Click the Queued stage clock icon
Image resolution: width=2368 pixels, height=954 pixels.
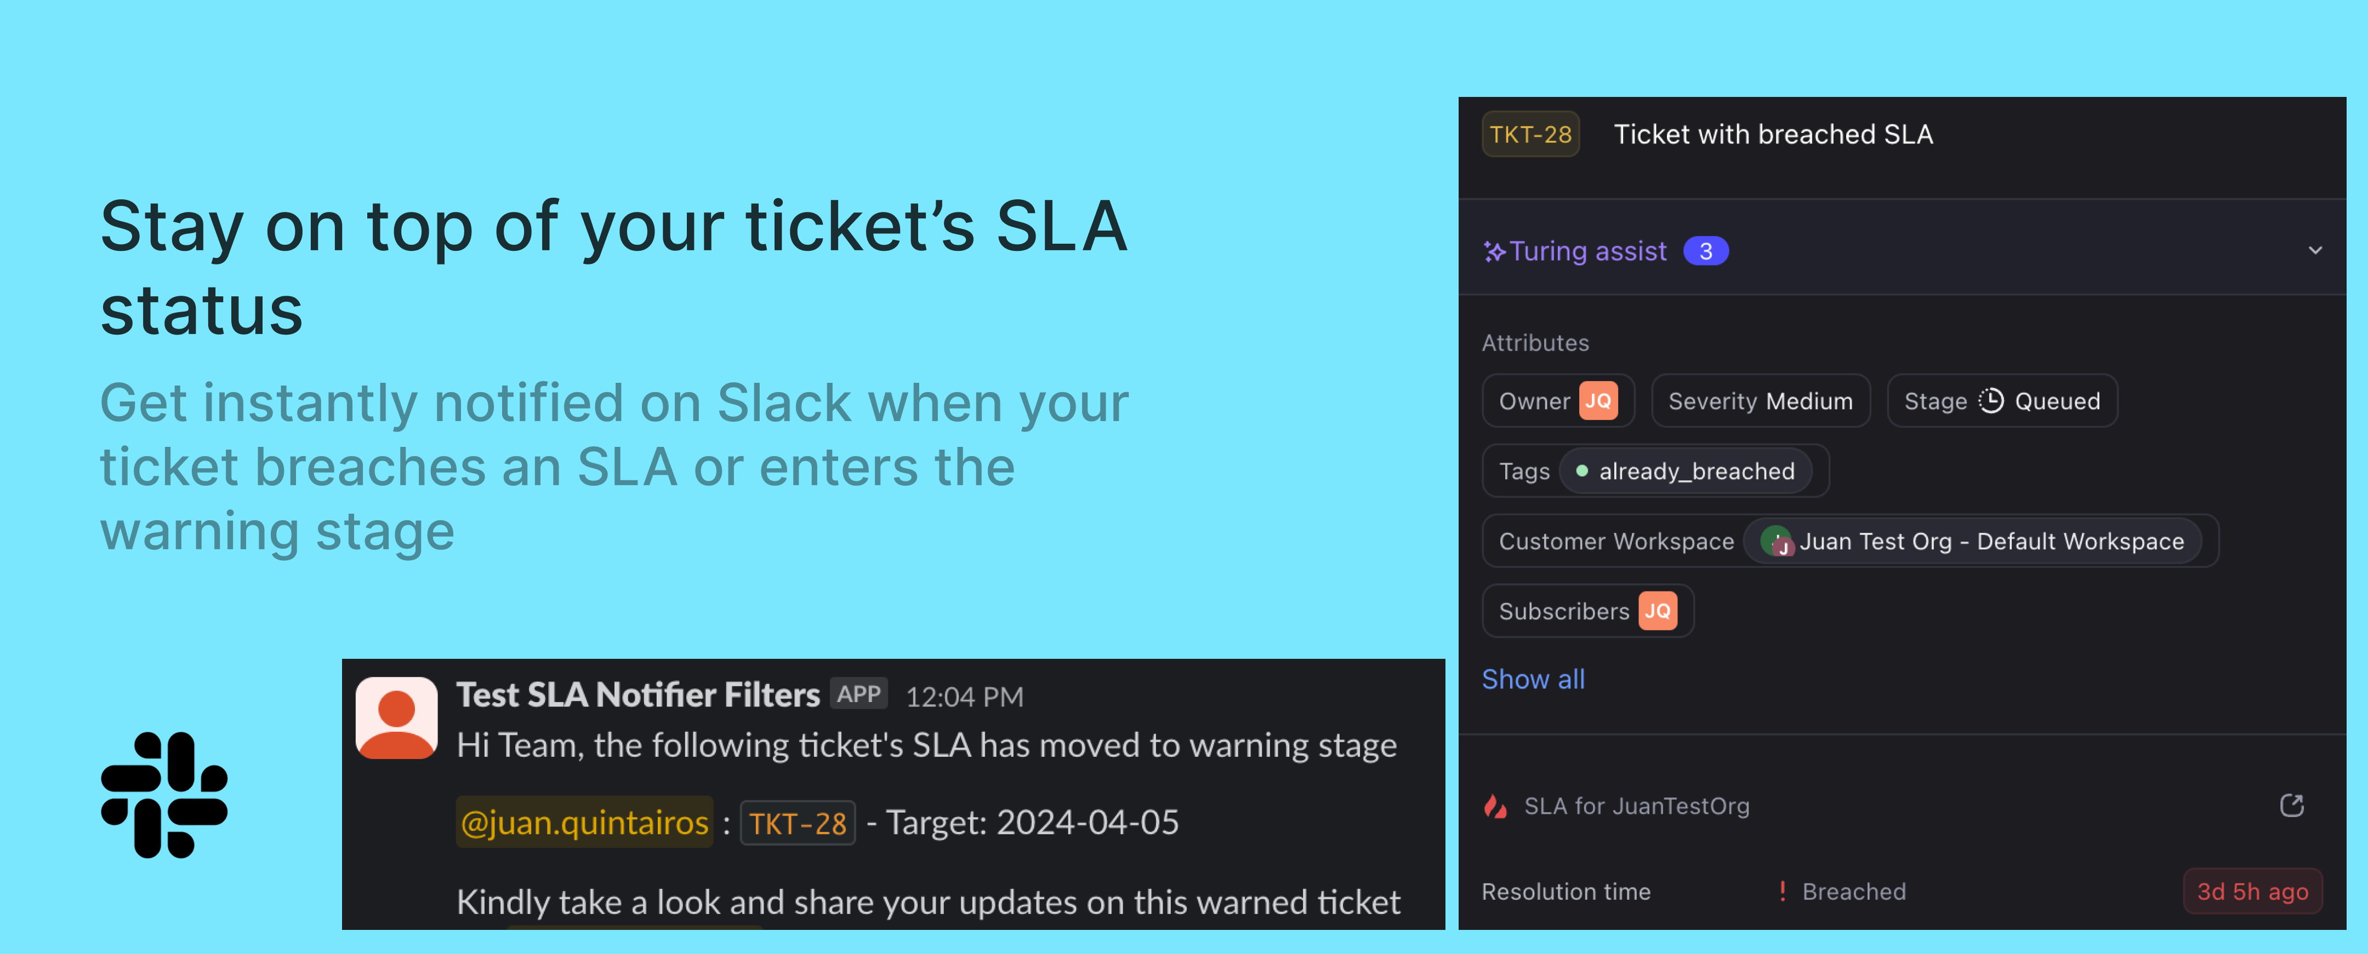click(x=1990, y=401)
